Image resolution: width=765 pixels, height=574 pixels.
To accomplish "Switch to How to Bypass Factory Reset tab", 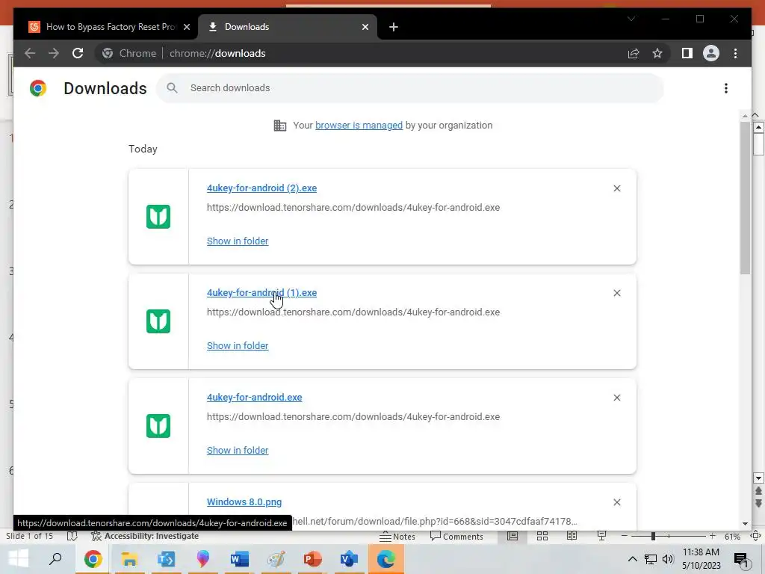I will click(x=105, y=27).
